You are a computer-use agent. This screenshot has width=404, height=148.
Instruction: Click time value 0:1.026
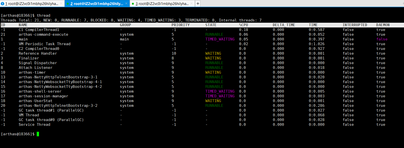coord(317,44)
